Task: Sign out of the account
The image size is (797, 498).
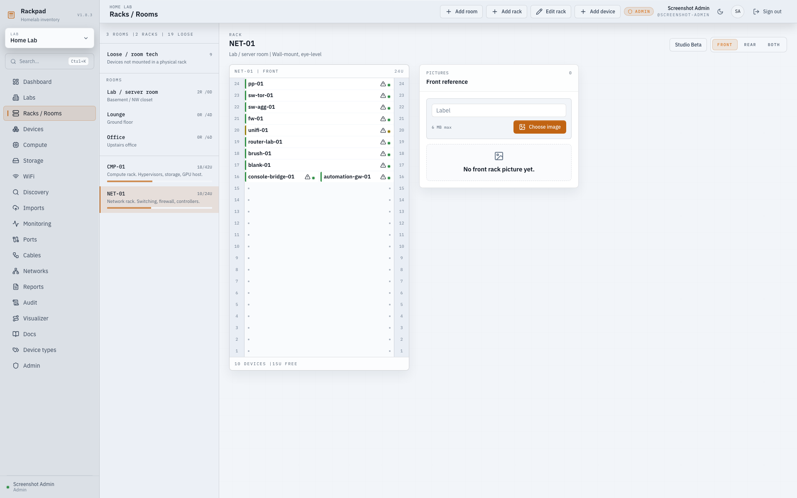Action: [767, 12]
